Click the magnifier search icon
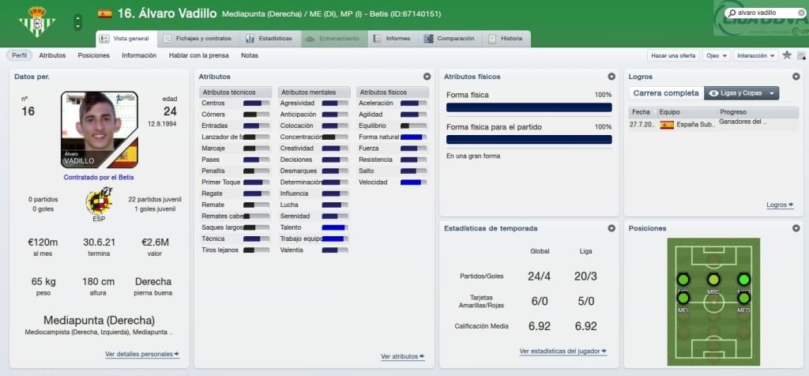The height and width of the screenshot is (376, 809). (732, 13)
